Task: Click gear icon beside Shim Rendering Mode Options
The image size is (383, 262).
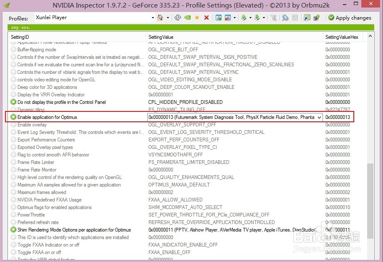Action: (x=13, y=230)
